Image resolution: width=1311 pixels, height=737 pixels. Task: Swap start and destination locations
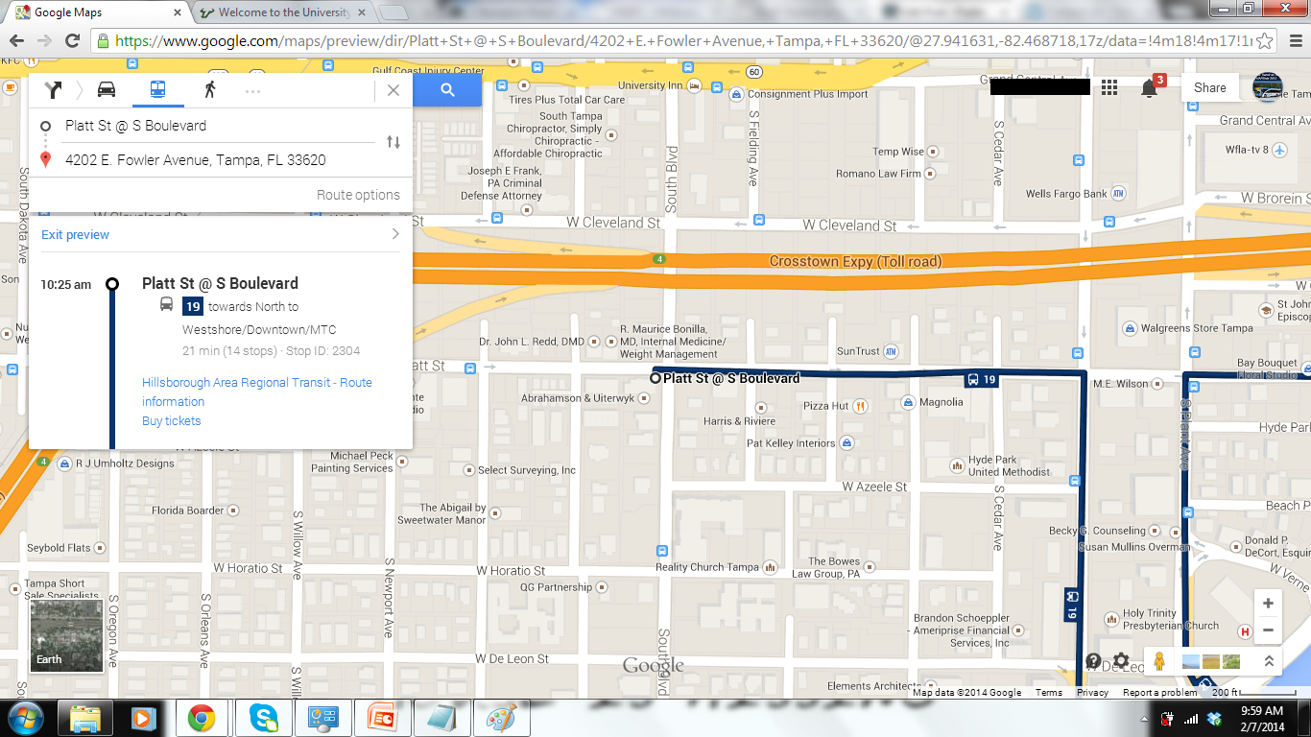coord(393,142)
